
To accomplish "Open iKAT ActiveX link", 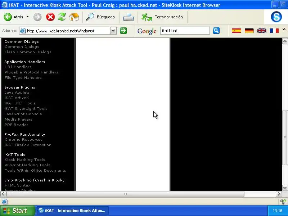I will [17, 98].
